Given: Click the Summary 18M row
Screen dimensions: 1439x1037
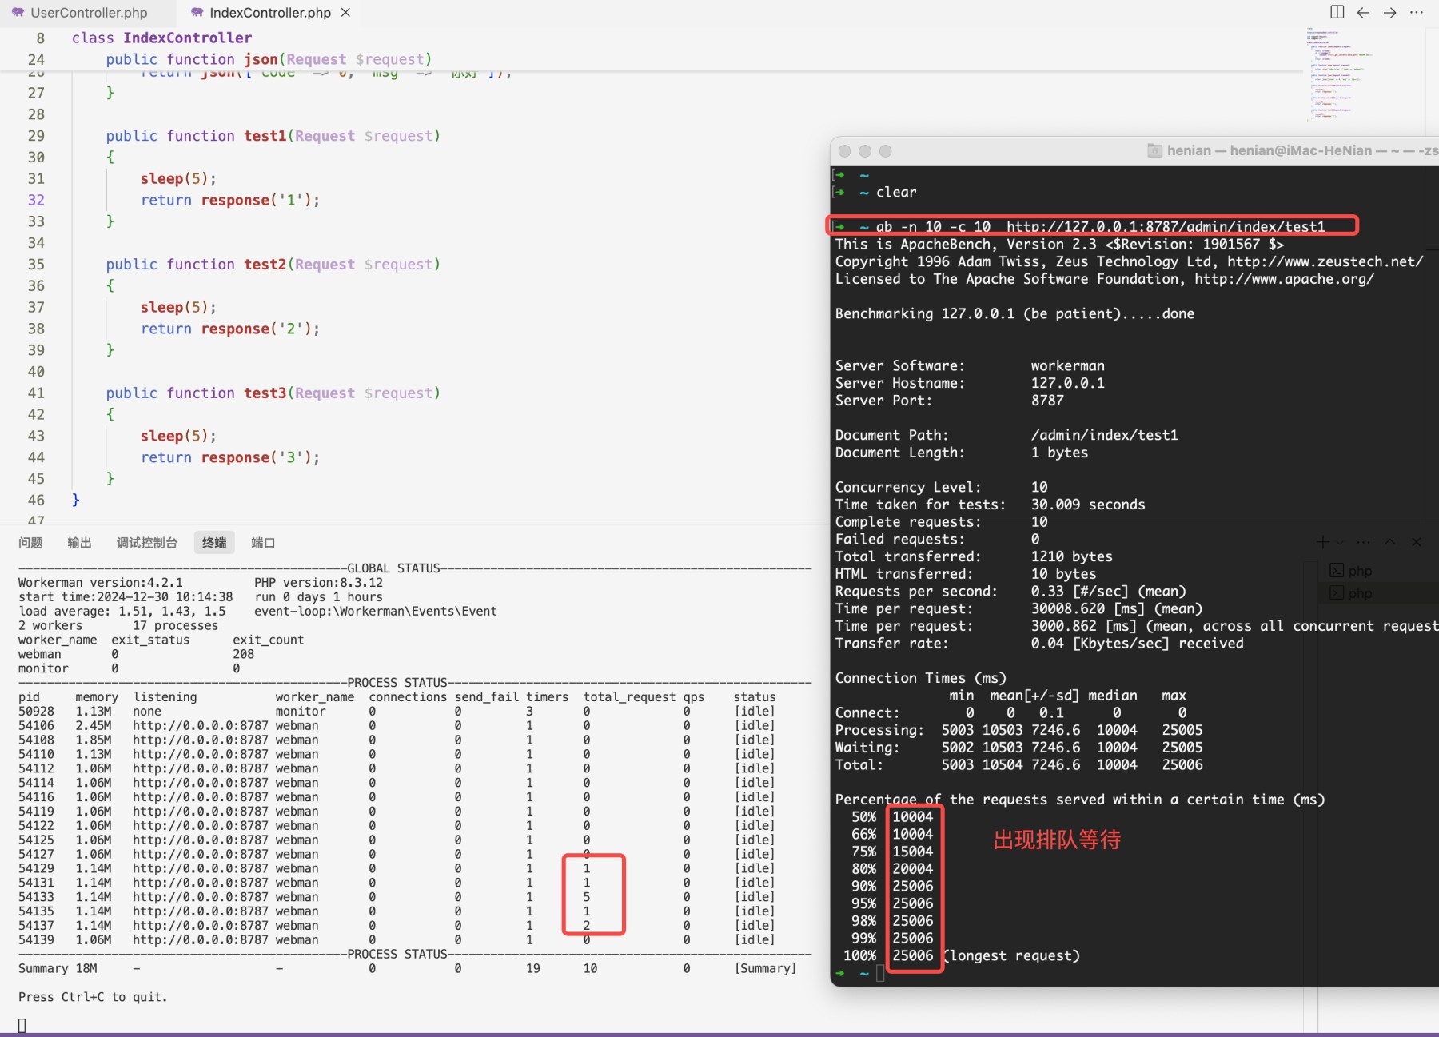Looking at the screenshot, I should [x=407, y=968].
